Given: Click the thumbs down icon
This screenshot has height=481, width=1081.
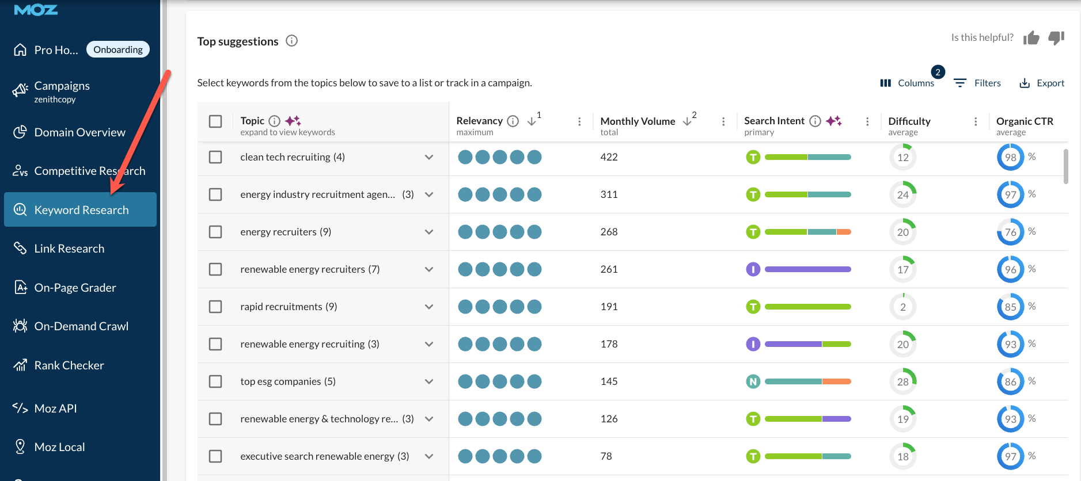Looking at the screenshot, I should (x=1056, y=38).
